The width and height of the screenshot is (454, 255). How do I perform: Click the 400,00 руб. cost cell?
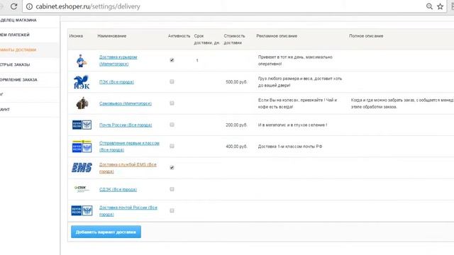point(236,147)
